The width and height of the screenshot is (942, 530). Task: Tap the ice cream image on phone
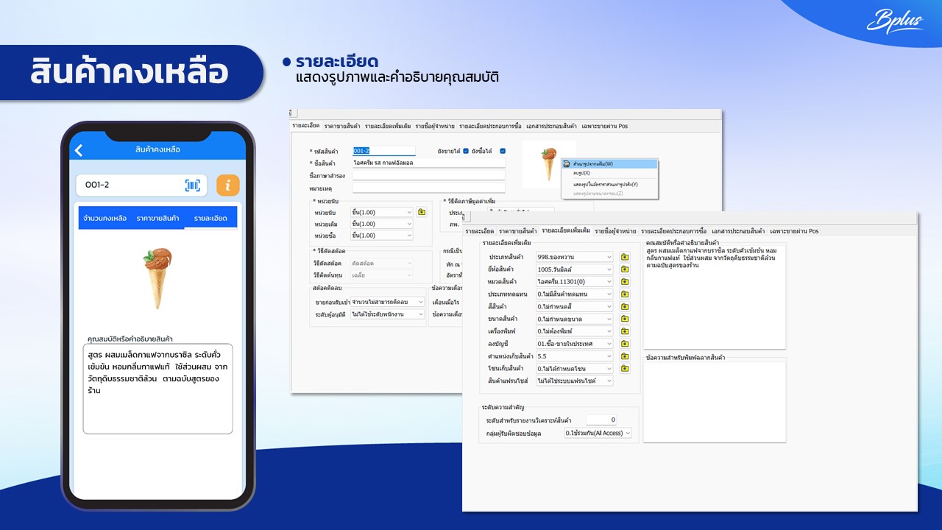pyautogui.click(x=157, y=278)
